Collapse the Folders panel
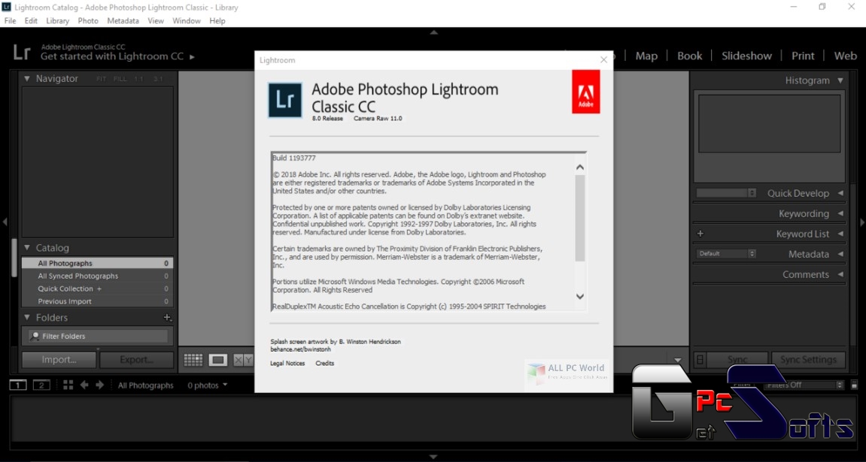The width and height of the screenshot is (866, 462). (26, 318)
